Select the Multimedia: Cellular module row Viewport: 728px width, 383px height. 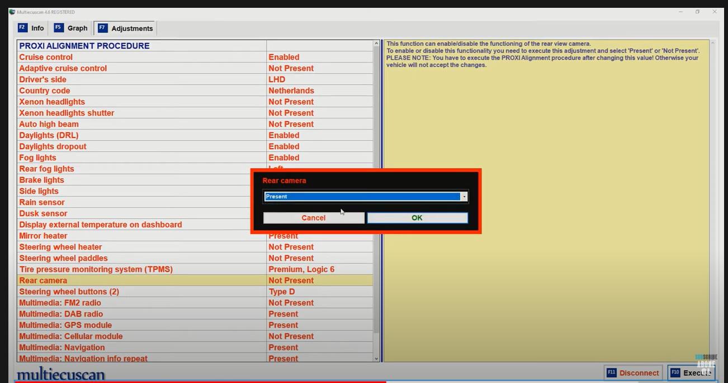tap(195, 336)
